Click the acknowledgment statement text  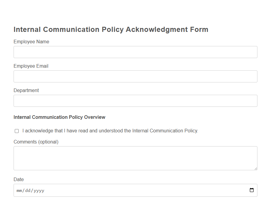point(110,131)
